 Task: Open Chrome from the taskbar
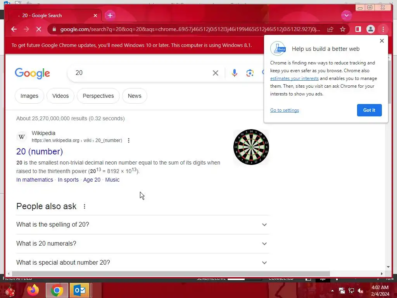coord(57,290)
